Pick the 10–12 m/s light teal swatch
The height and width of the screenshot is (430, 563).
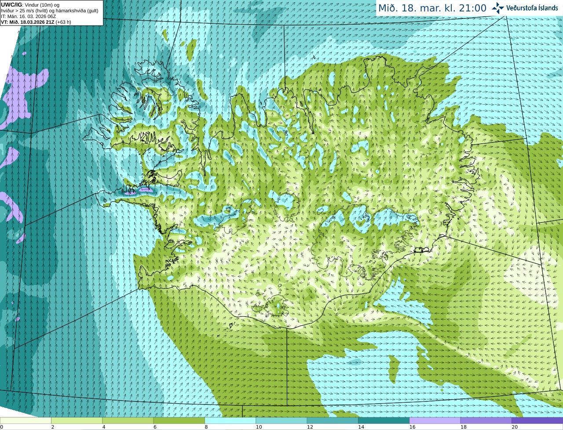pos(281,420)
